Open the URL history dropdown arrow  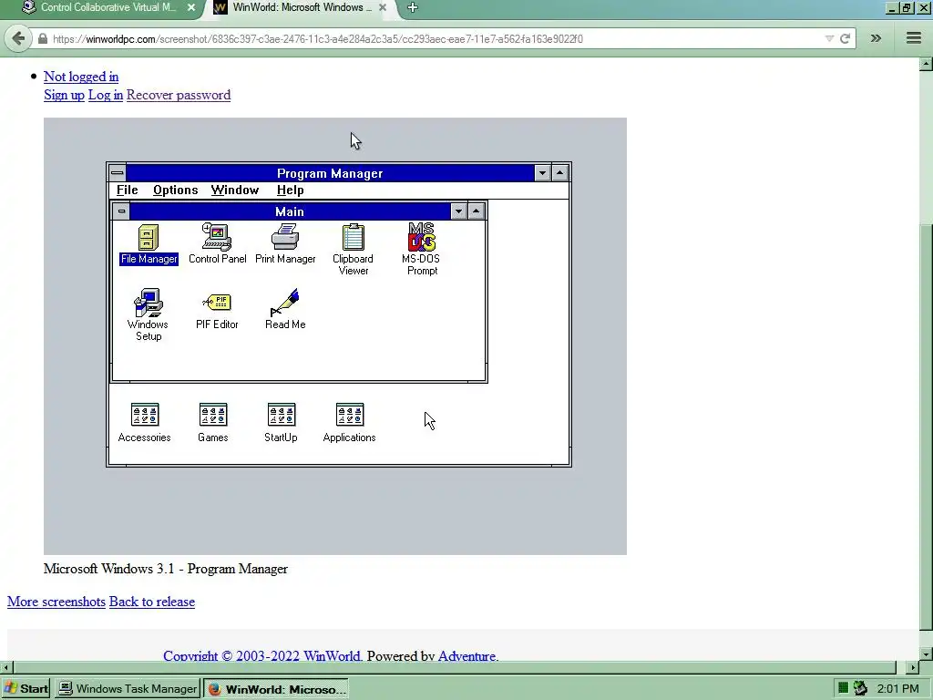[829, 38]
